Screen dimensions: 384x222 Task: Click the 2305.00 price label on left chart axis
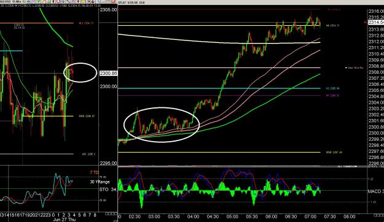pos(109,10)
